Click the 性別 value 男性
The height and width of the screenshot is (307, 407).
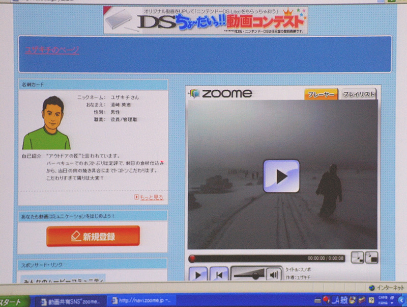[x=115, y=112]
